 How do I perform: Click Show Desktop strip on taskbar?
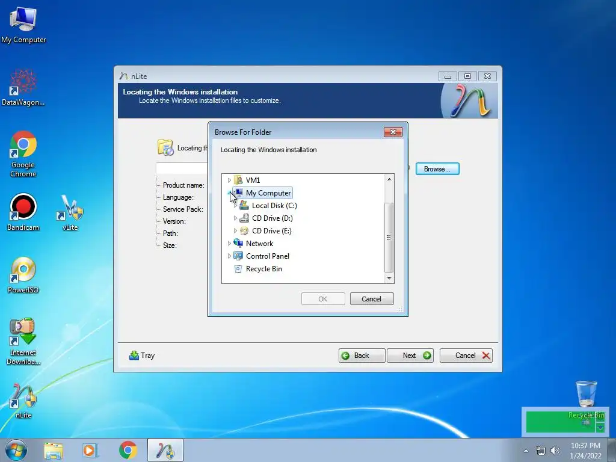click(x=612, y=450)
